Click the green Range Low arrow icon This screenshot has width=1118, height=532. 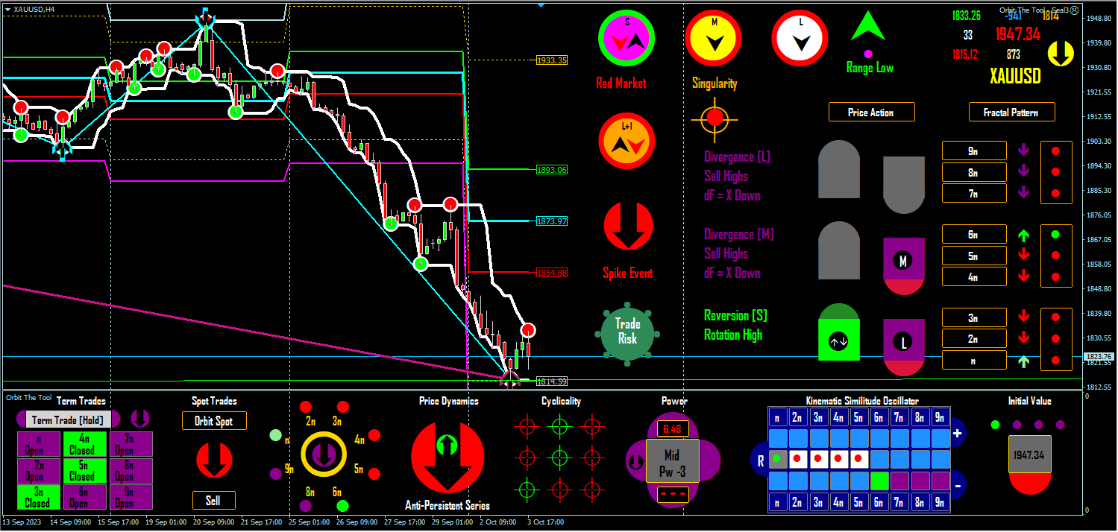868,27
